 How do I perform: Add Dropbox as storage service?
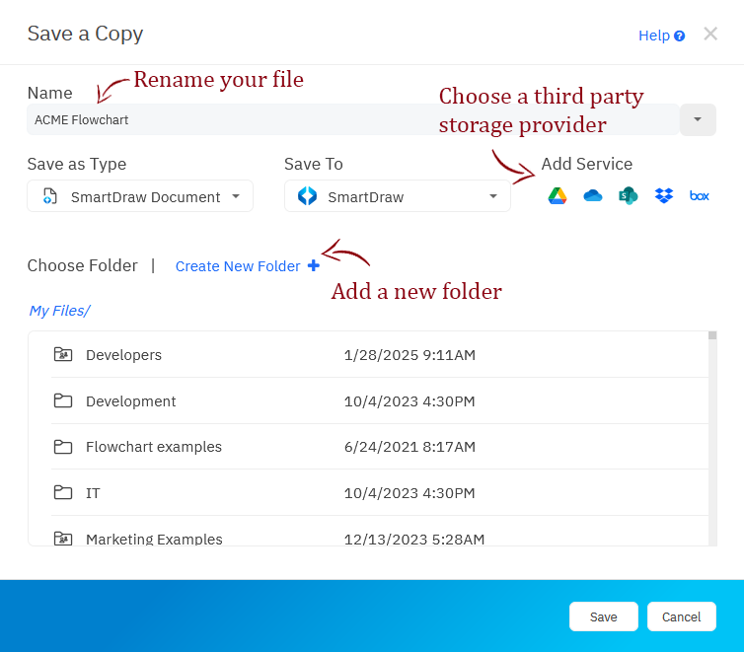[664, 196]
